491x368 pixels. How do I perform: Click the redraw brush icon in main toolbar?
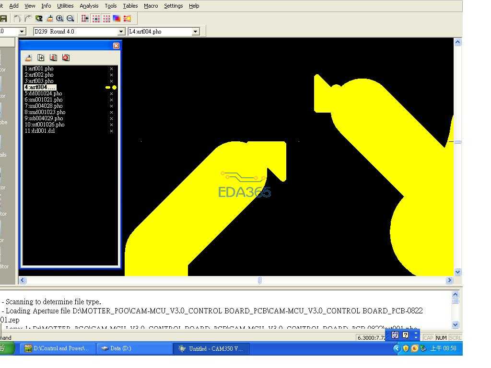(x=49, y=19)
